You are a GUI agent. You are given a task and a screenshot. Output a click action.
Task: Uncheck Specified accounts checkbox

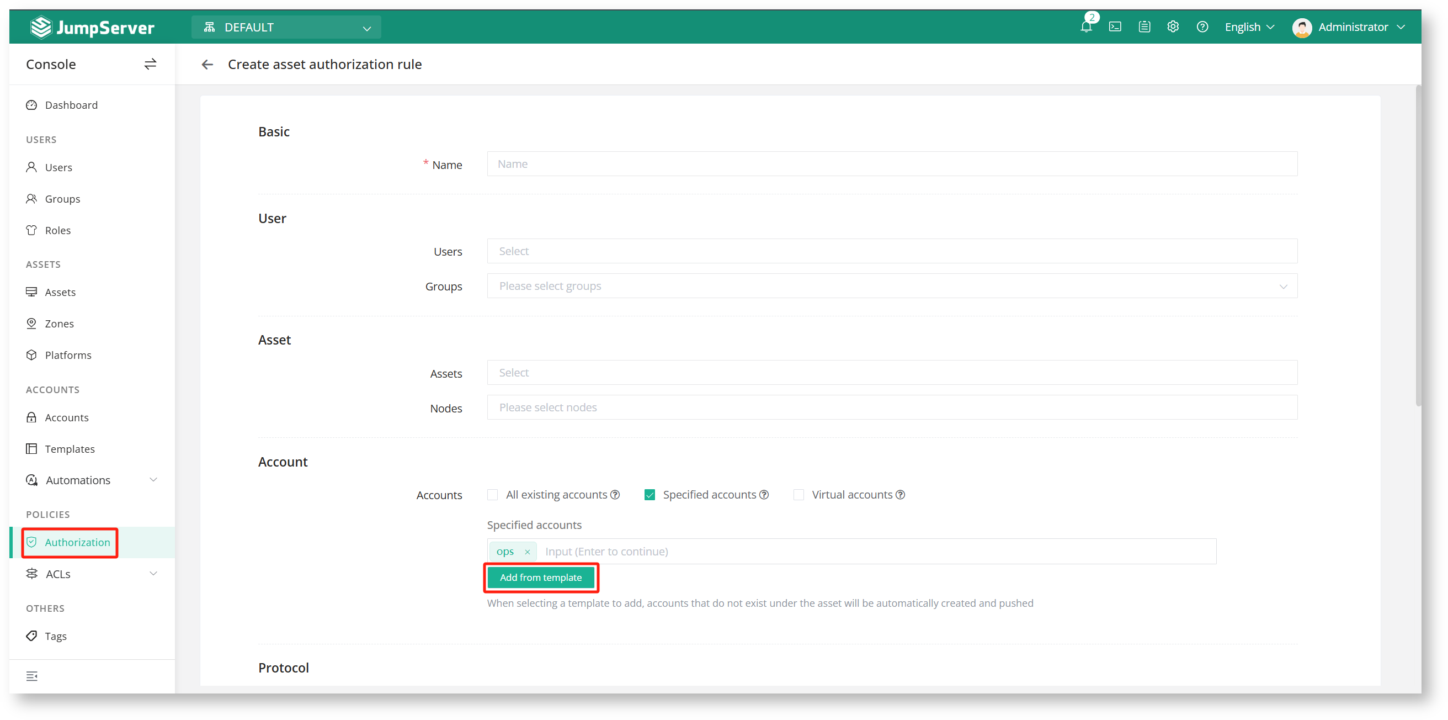[650, 495]
